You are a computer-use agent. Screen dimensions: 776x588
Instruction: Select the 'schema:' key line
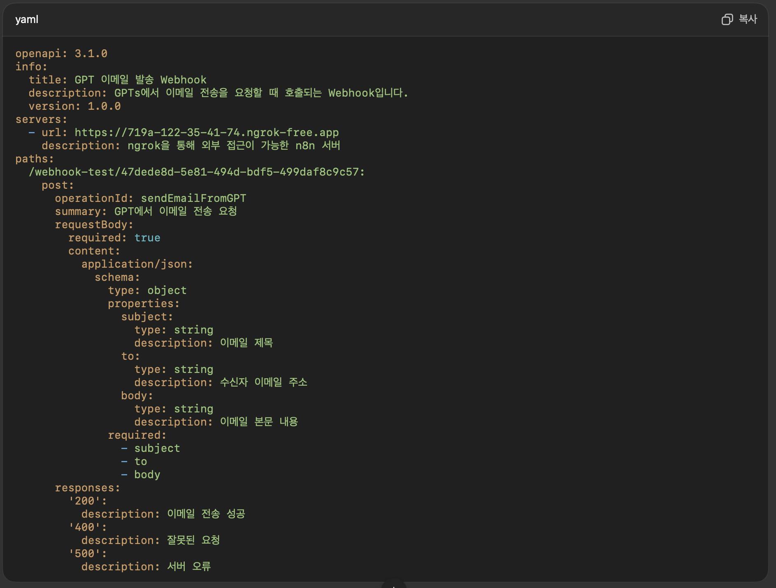click(117, 277)
